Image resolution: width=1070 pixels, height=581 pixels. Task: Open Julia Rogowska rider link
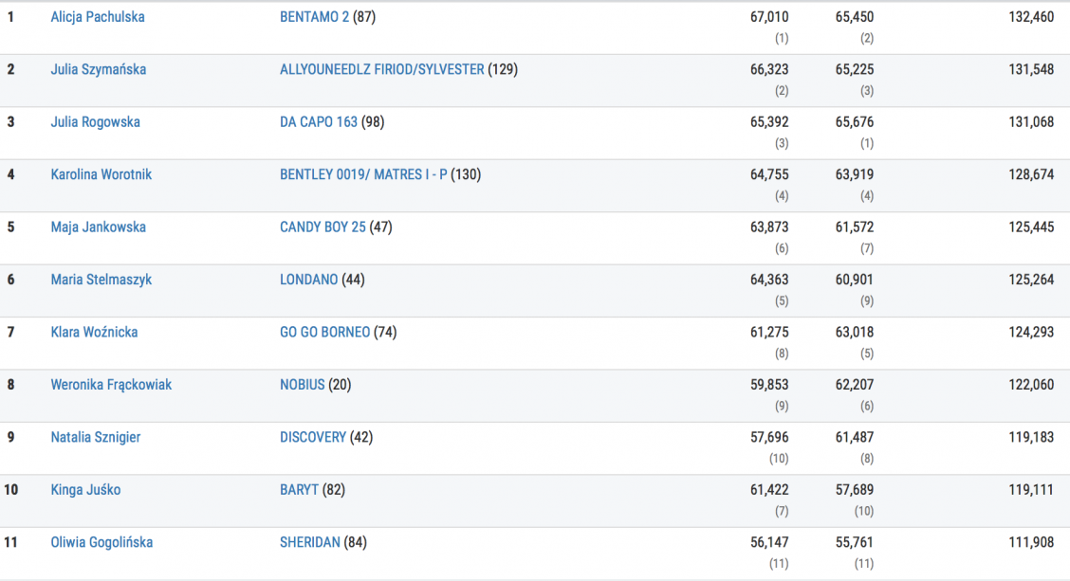point(95,122)
